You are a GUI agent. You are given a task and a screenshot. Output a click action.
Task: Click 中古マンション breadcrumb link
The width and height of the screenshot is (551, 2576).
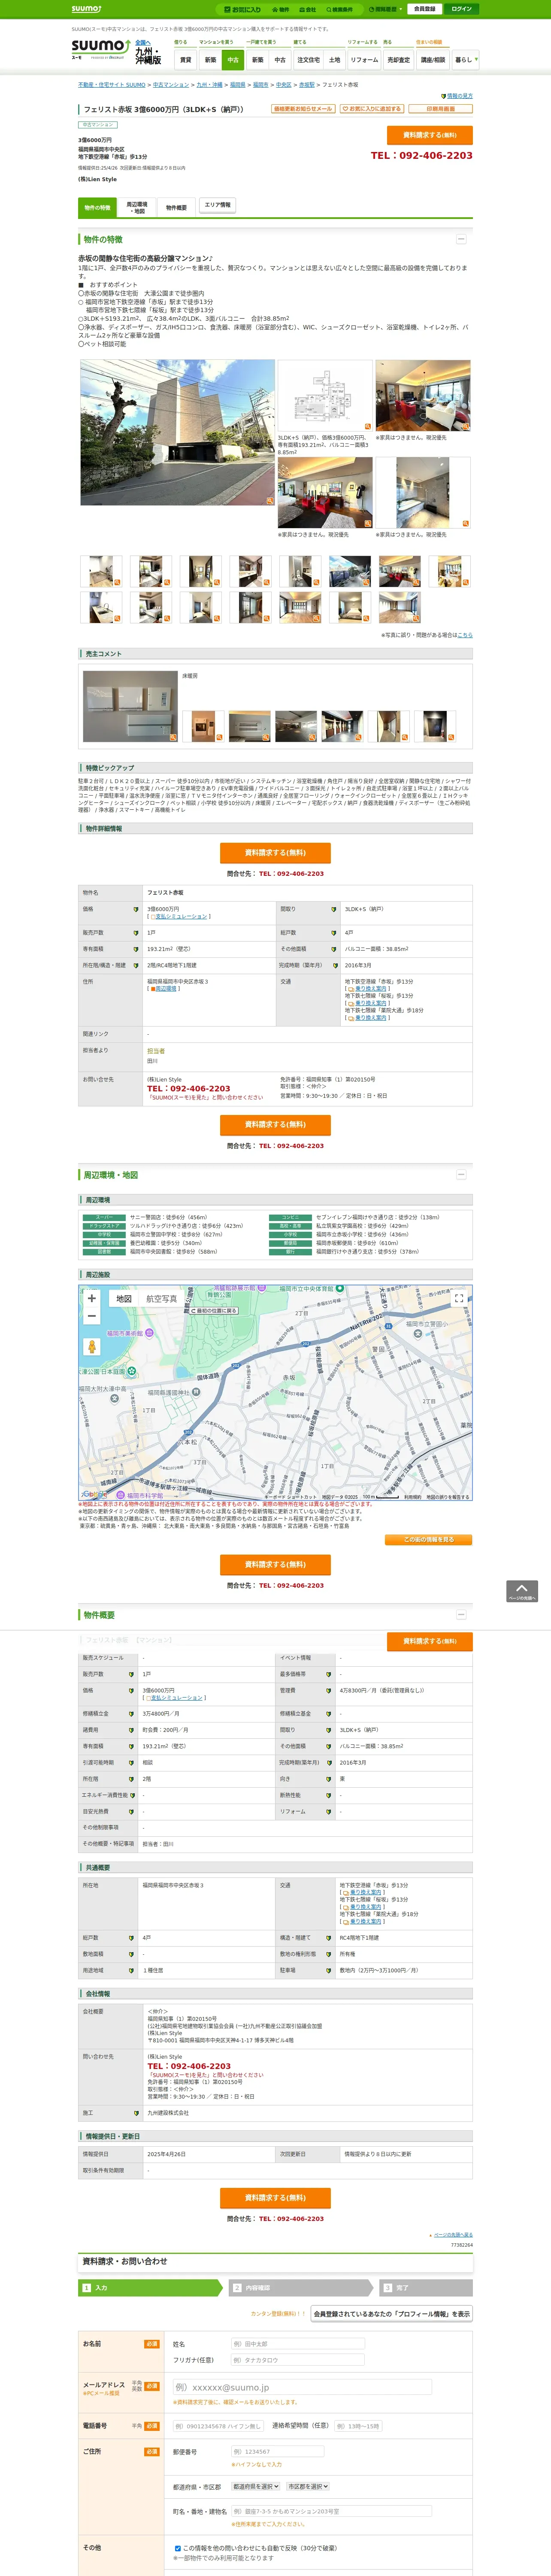click(170, 85)
